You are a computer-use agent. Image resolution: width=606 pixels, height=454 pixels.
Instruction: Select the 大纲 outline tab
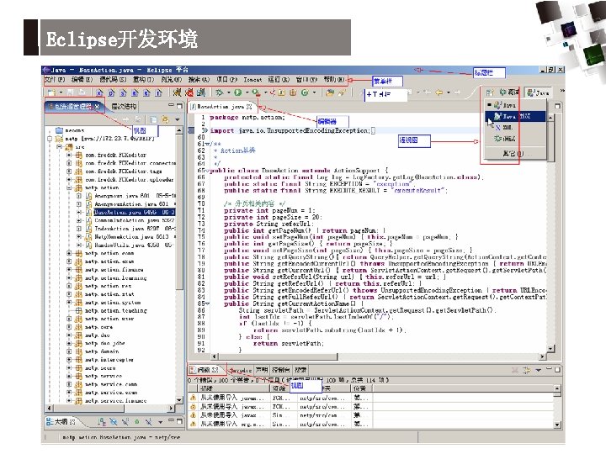(61, 422)
